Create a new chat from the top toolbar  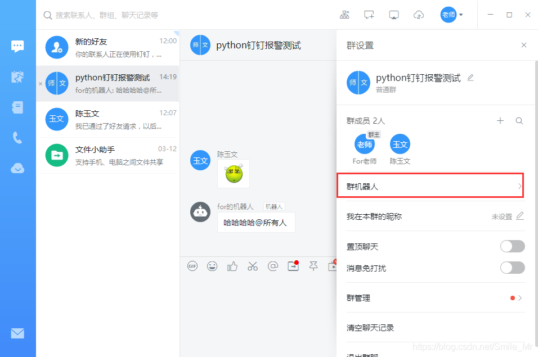click(369, 15)
